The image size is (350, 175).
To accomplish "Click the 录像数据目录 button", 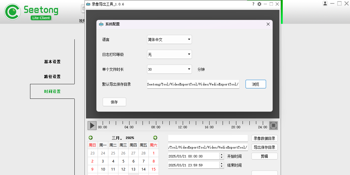I will [x=264, y=138].
